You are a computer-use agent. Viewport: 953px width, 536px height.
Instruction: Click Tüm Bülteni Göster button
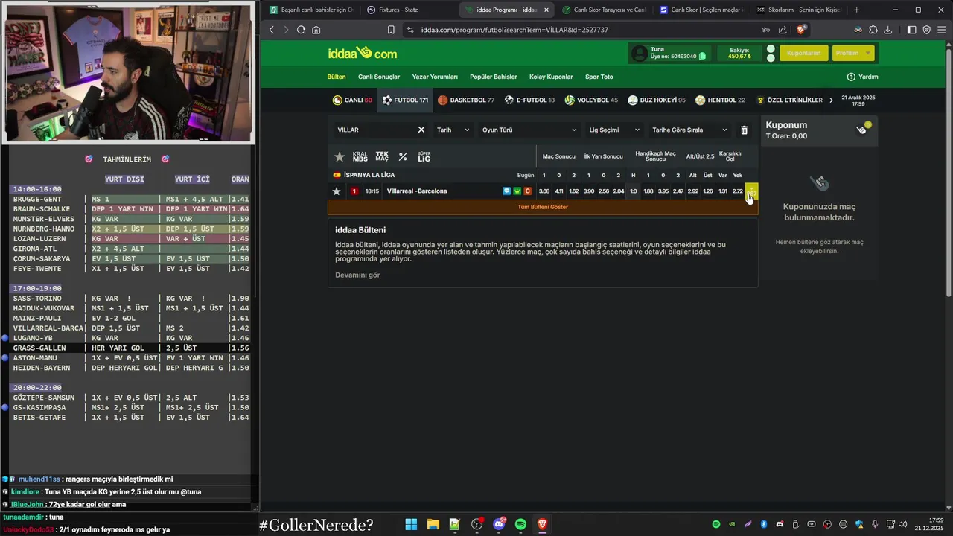(543, 207)
